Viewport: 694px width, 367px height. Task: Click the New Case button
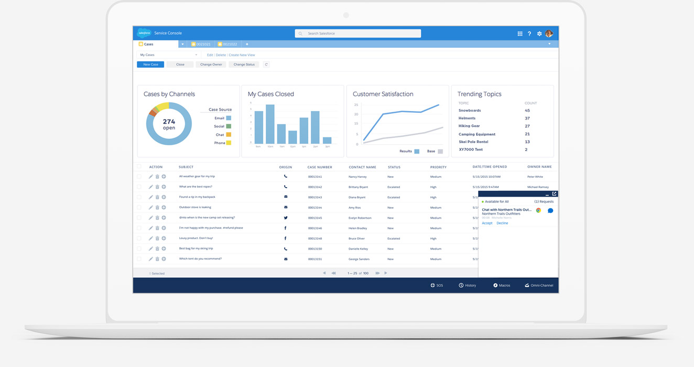pos(150,64)
